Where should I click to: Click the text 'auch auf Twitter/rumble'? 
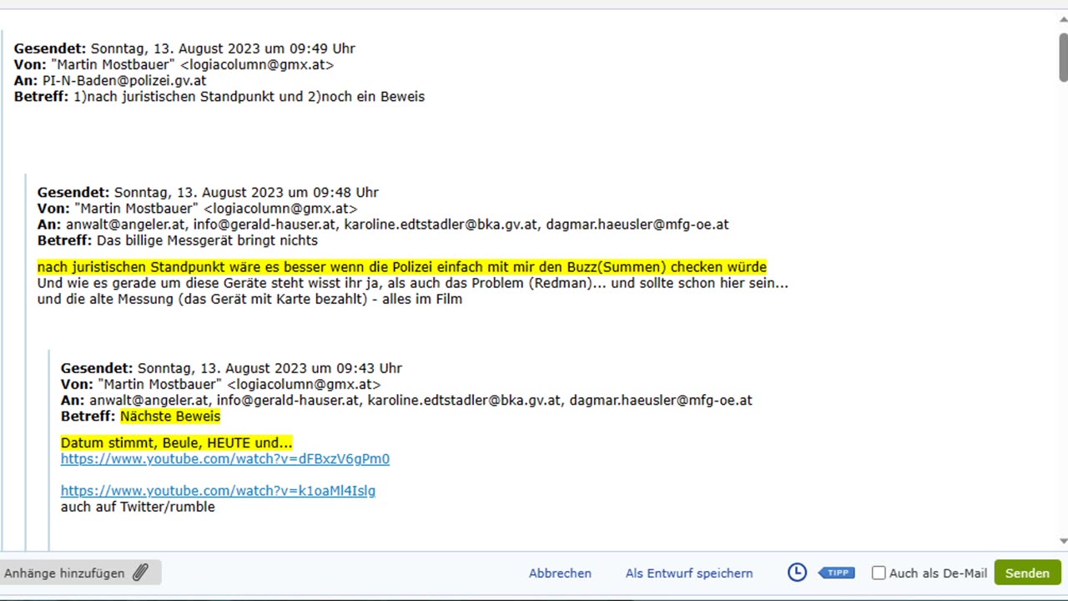(x=138, y=507)
